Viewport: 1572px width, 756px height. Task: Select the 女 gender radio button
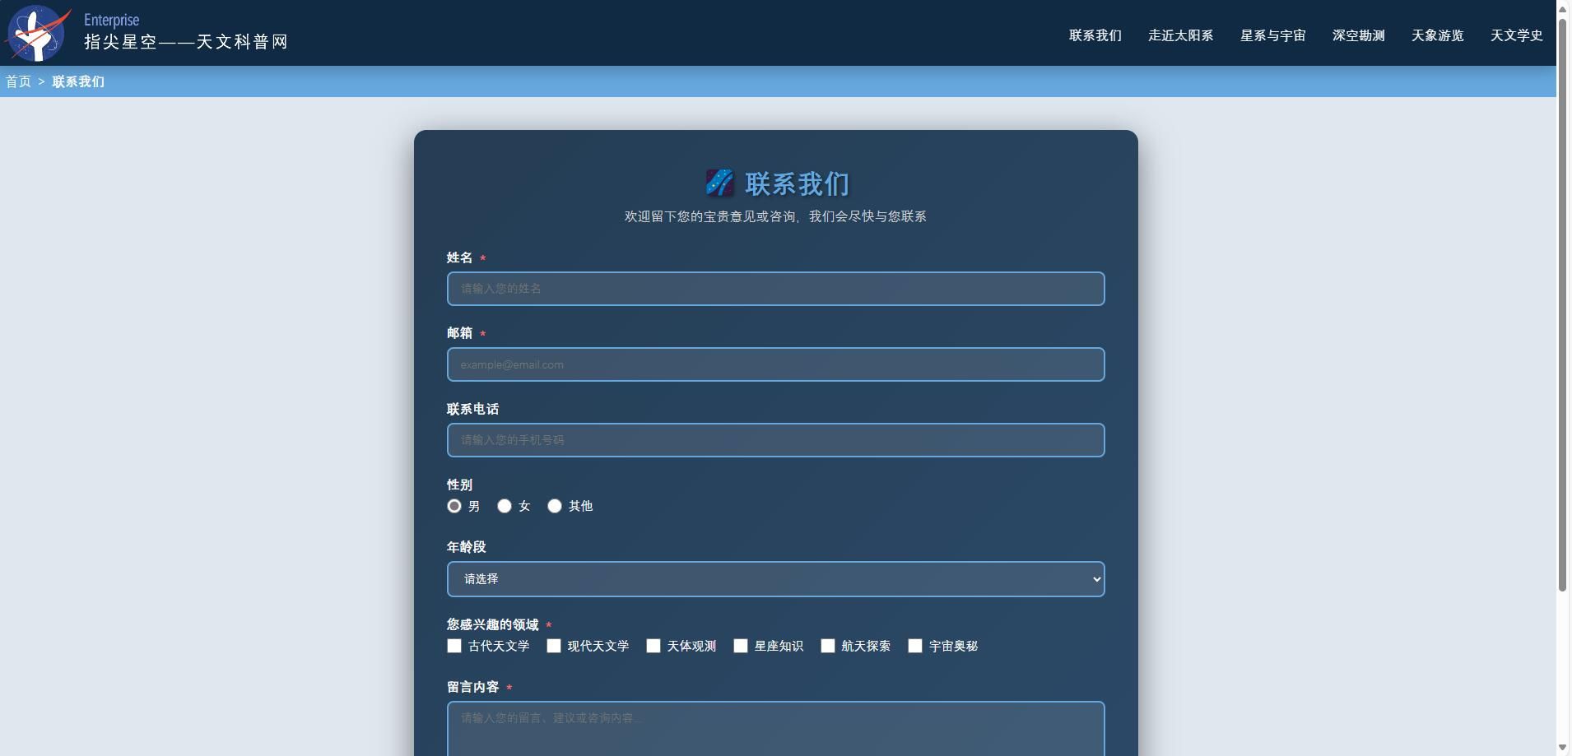coord(504,506)
